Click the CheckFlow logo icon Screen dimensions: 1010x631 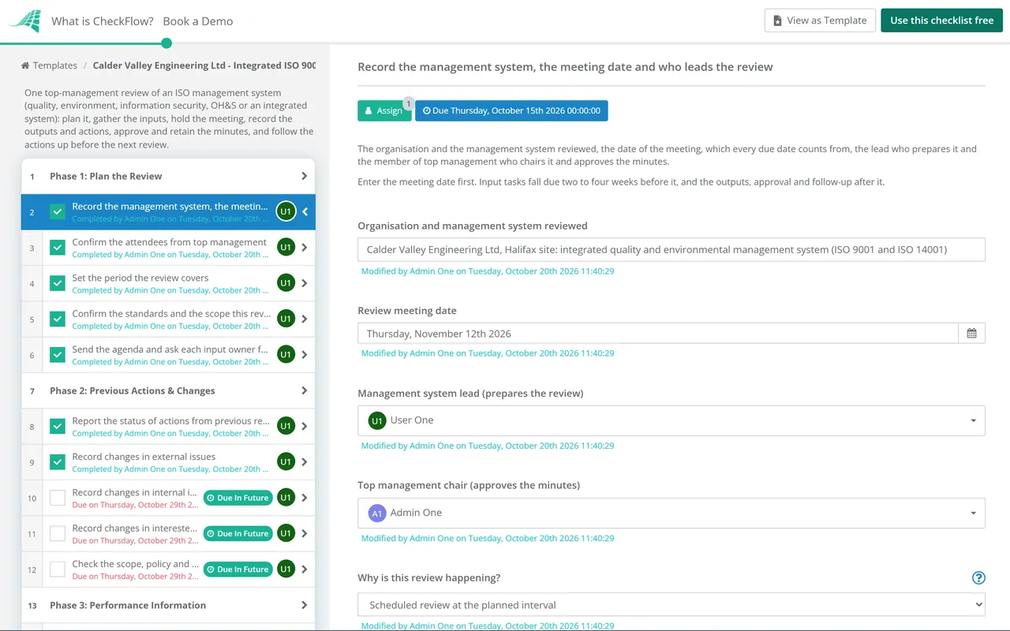click(x=24, y=21)
